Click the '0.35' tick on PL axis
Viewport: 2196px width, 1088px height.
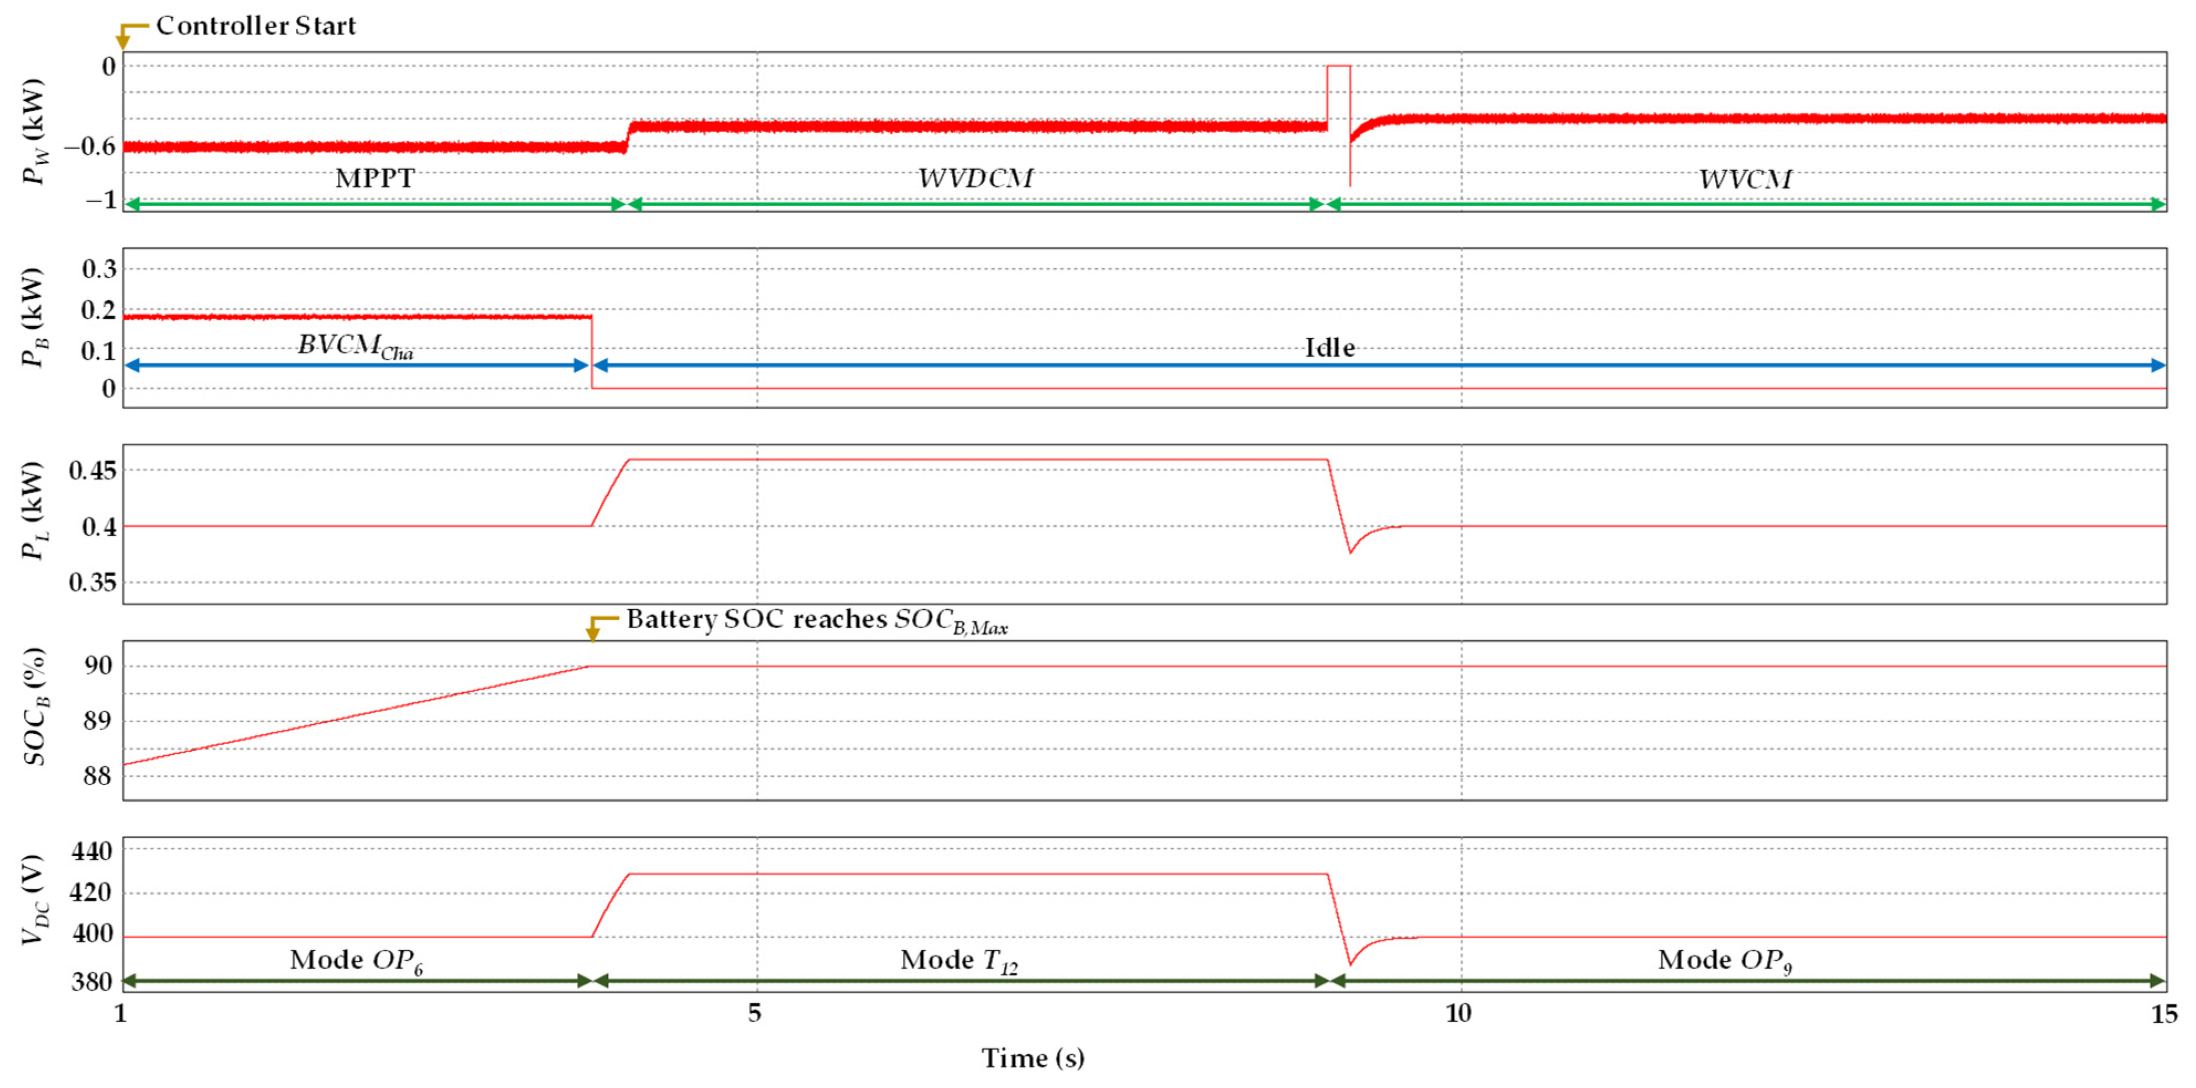[92, 583]
